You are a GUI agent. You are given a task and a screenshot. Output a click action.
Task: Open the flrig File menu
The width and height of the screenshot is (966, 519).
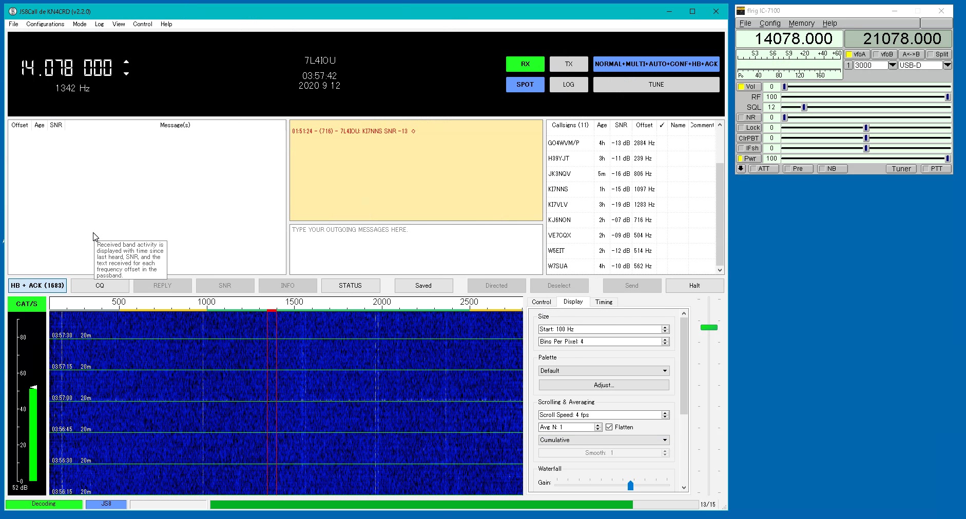coord(745,23)
